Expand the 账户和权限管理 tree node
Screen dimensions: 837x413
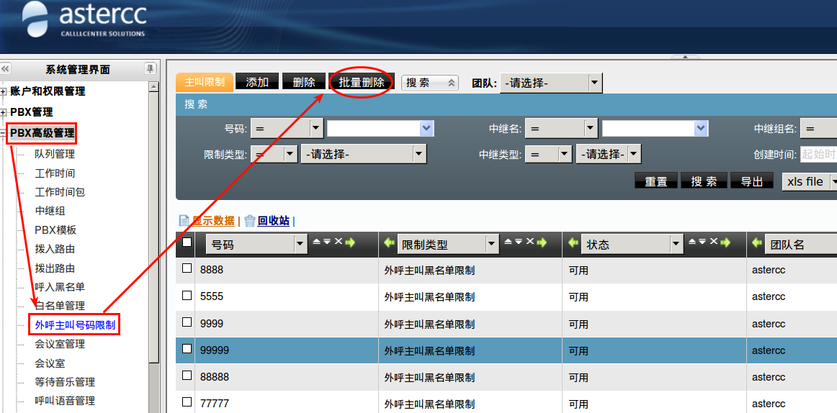tap(4, 92)
